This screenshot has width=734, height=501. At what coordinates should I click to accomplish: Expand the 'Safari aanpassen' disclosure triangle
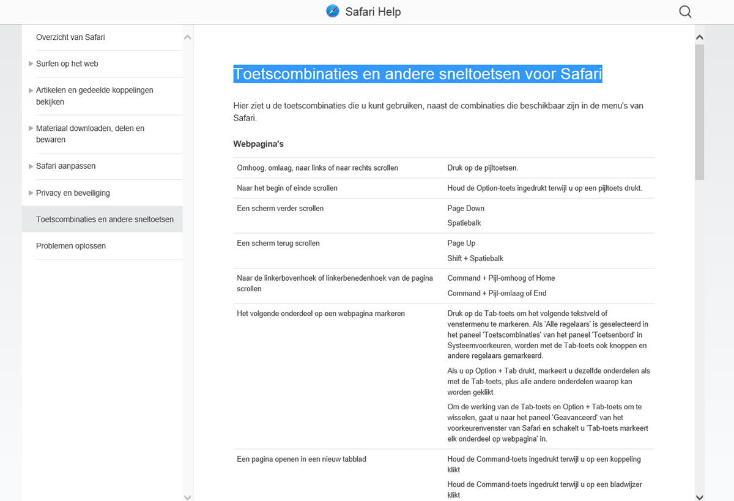tap(31, 166)
